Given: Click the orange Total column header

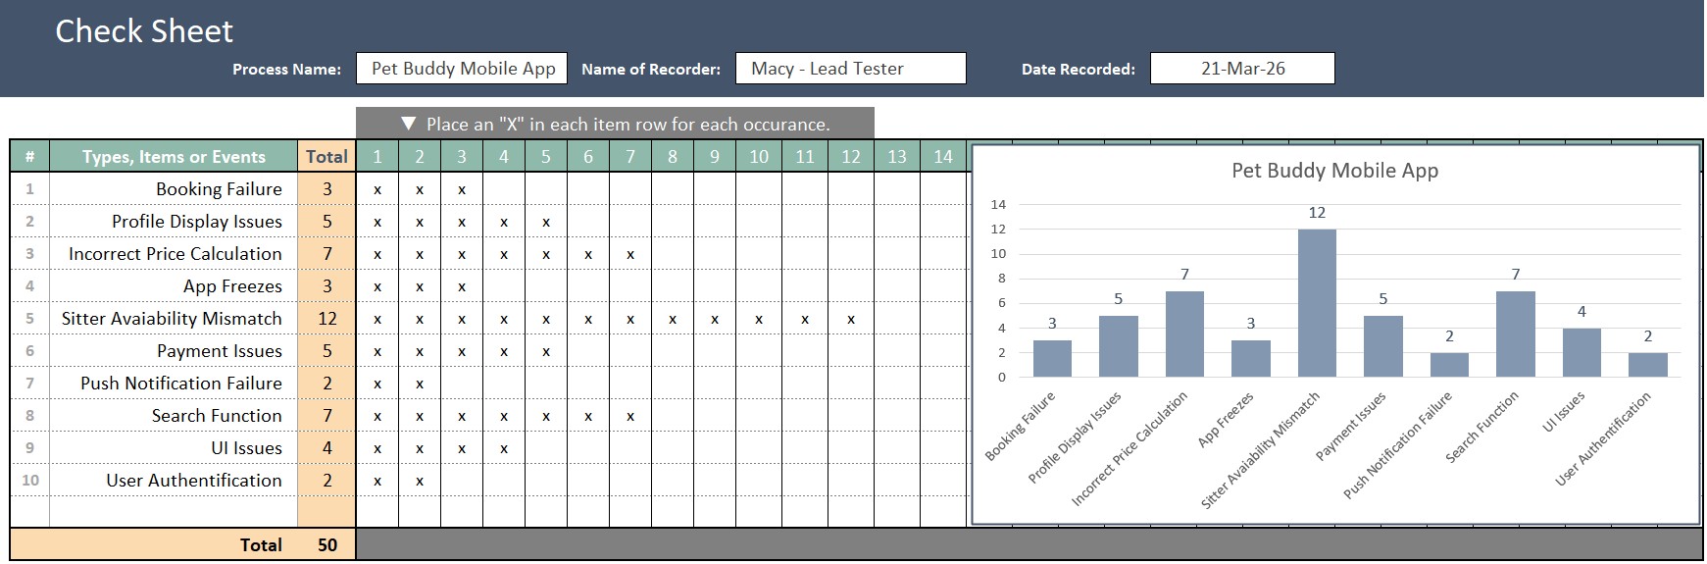Looking at the screenshot, I should 326,157.
